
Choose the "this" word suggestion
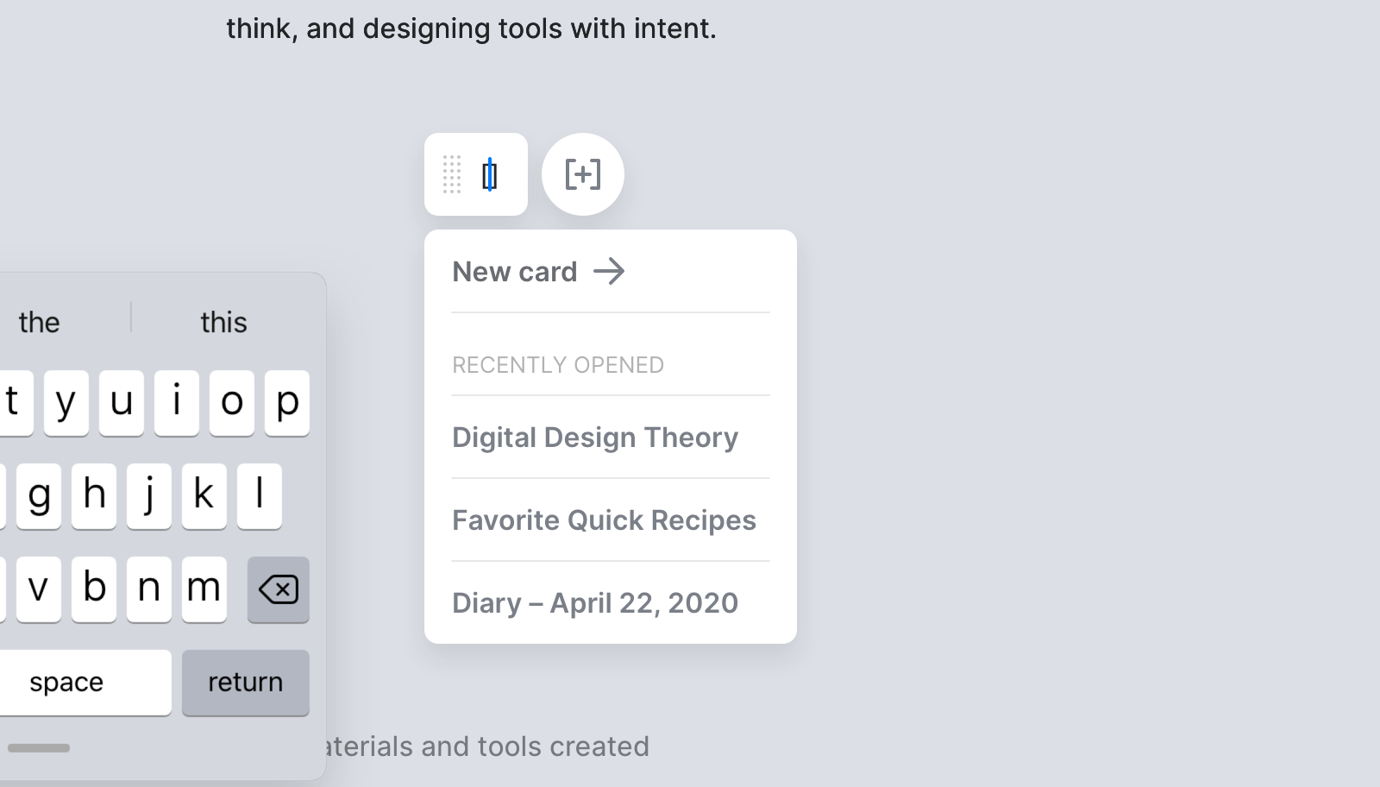[x=223, y=322]
